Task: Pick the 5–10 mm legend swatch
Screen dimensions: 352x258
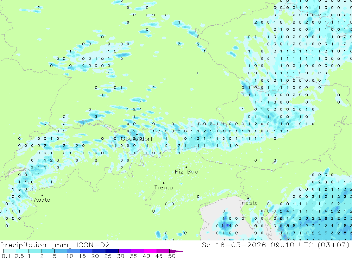Action: click(x=61, y=251)
